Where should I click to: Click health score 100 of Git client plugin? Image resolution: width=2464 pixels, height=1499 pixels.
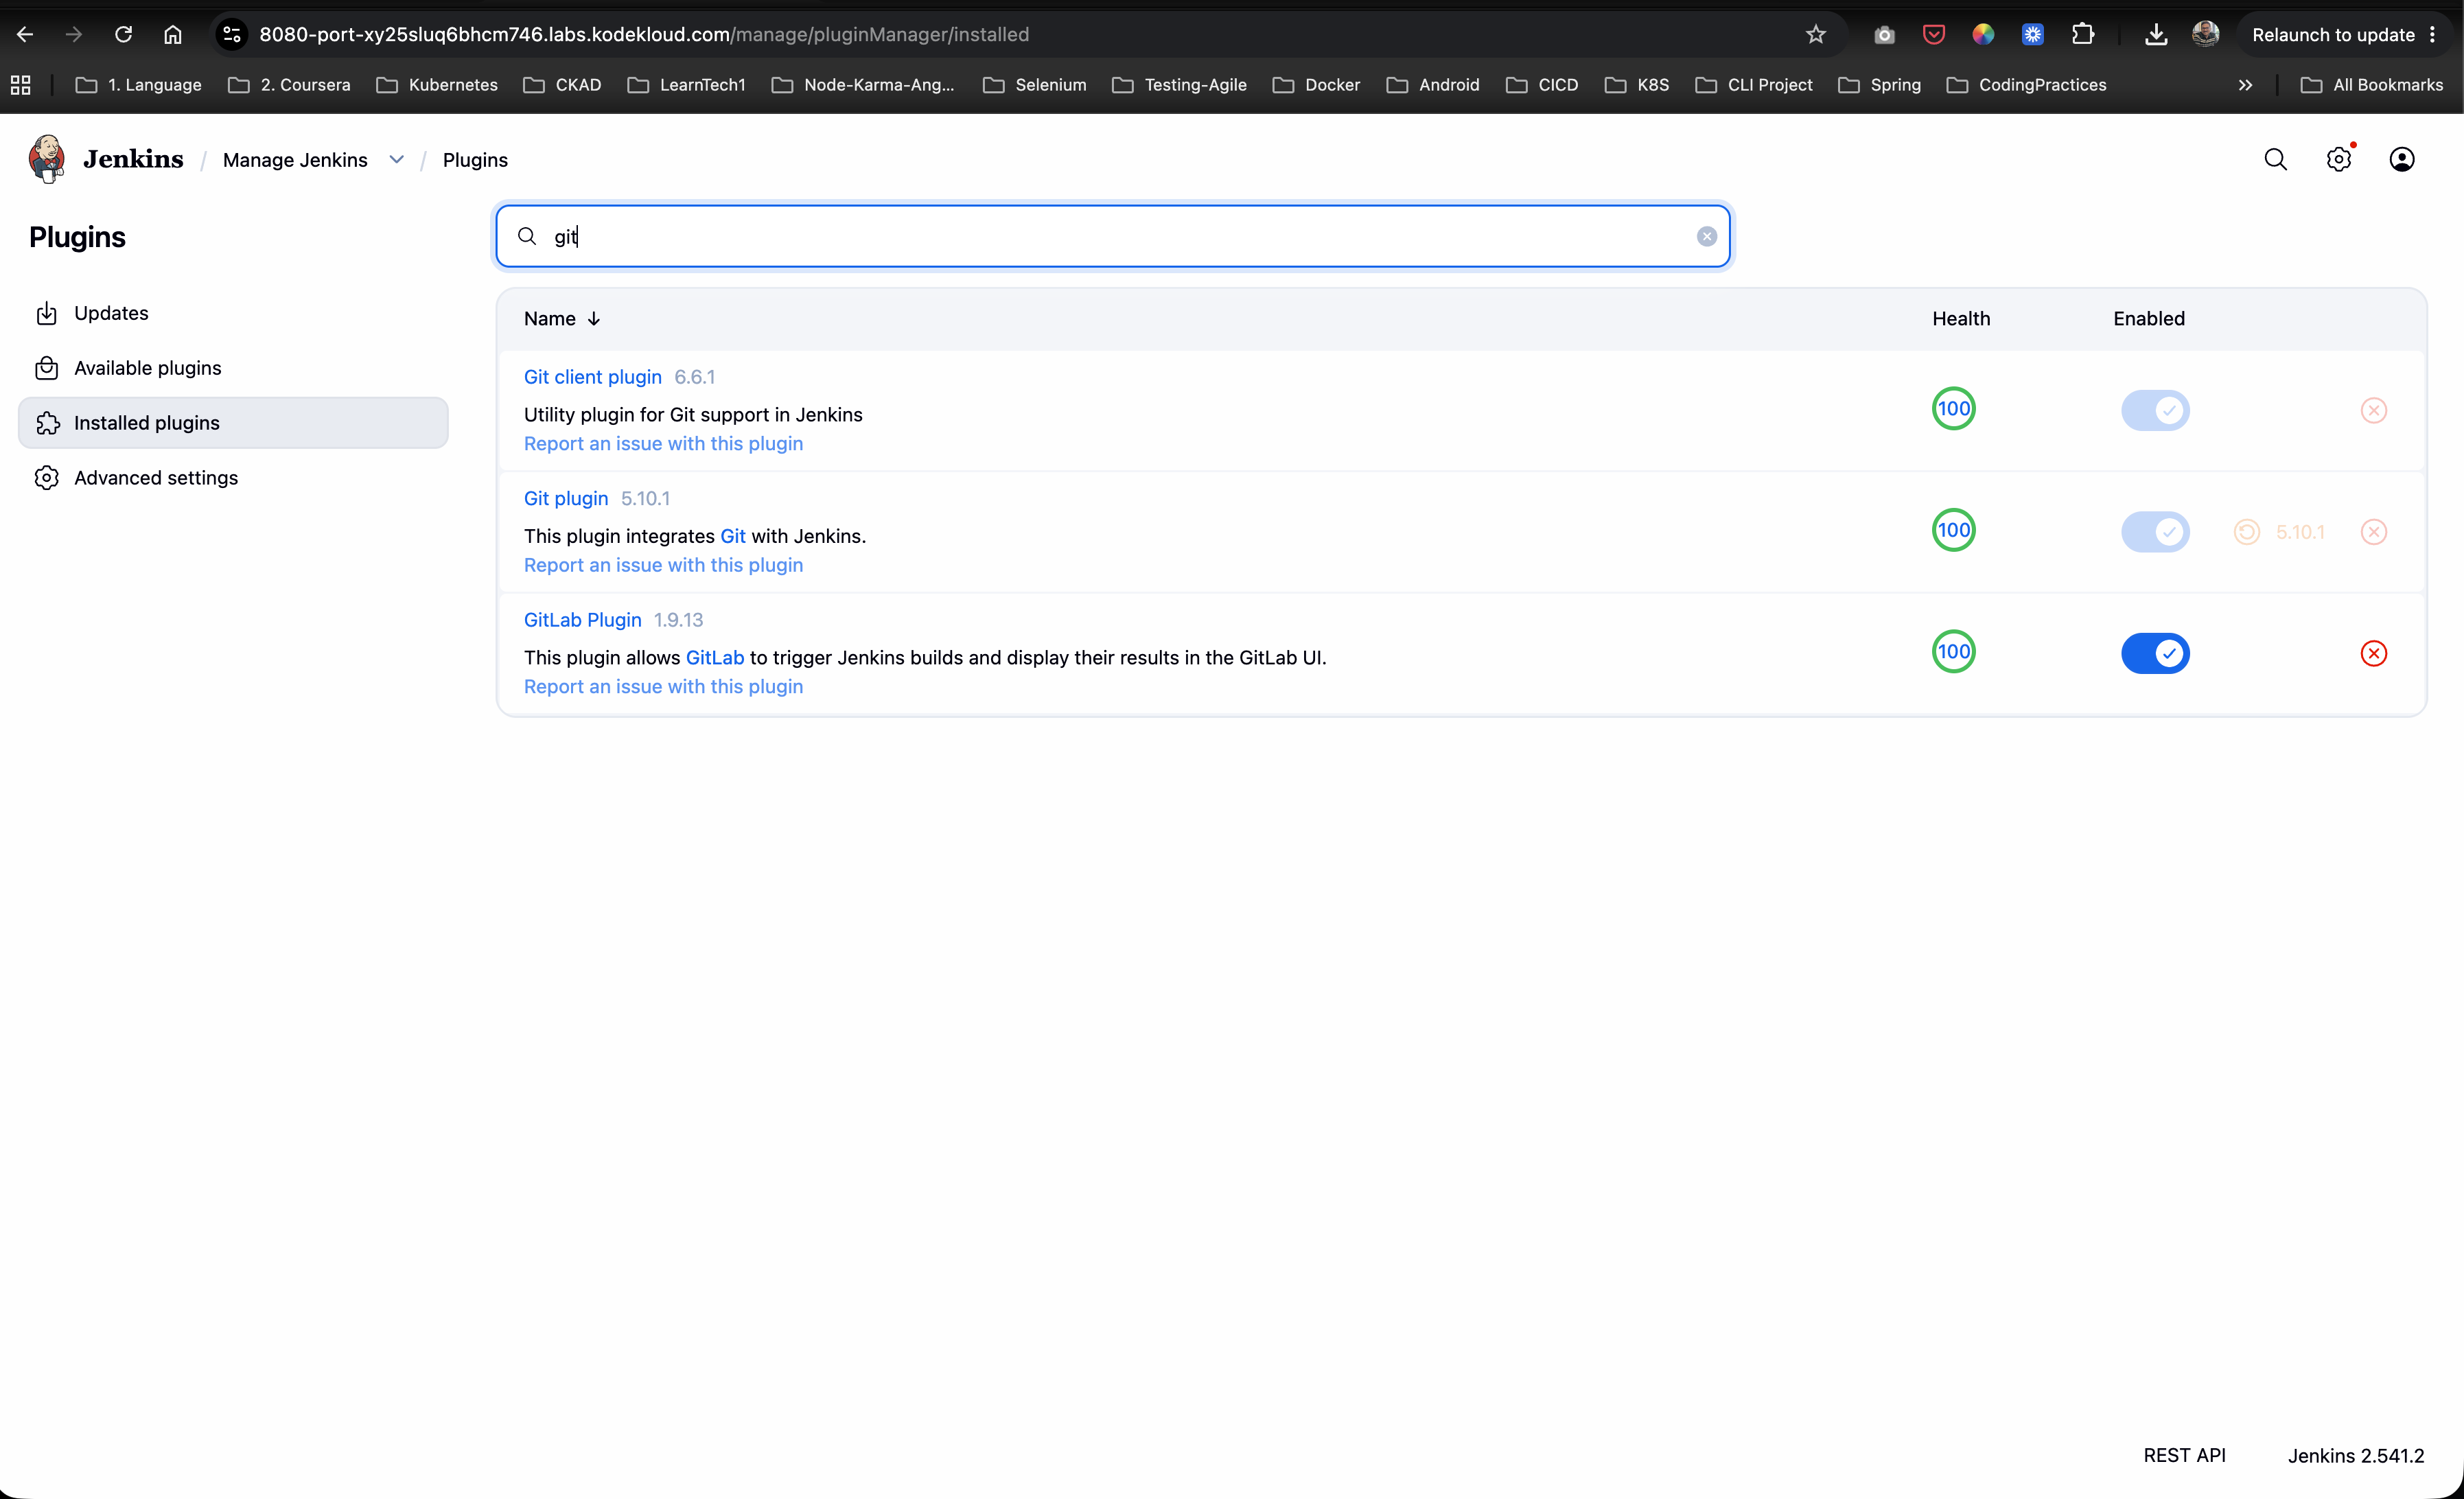pos(1954,408)
